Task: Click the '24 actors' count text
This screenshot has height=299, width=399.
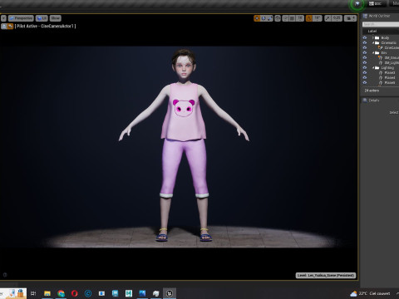Action: point(372,91)
